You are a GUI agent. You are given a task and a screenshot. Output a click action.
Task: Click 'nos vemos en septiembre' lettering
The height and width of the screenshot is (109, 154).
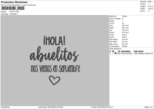pos(55,69)
